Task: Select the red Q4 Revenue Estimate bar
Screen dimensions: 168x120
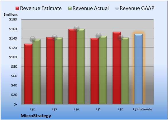Action: tap(73, 67)
